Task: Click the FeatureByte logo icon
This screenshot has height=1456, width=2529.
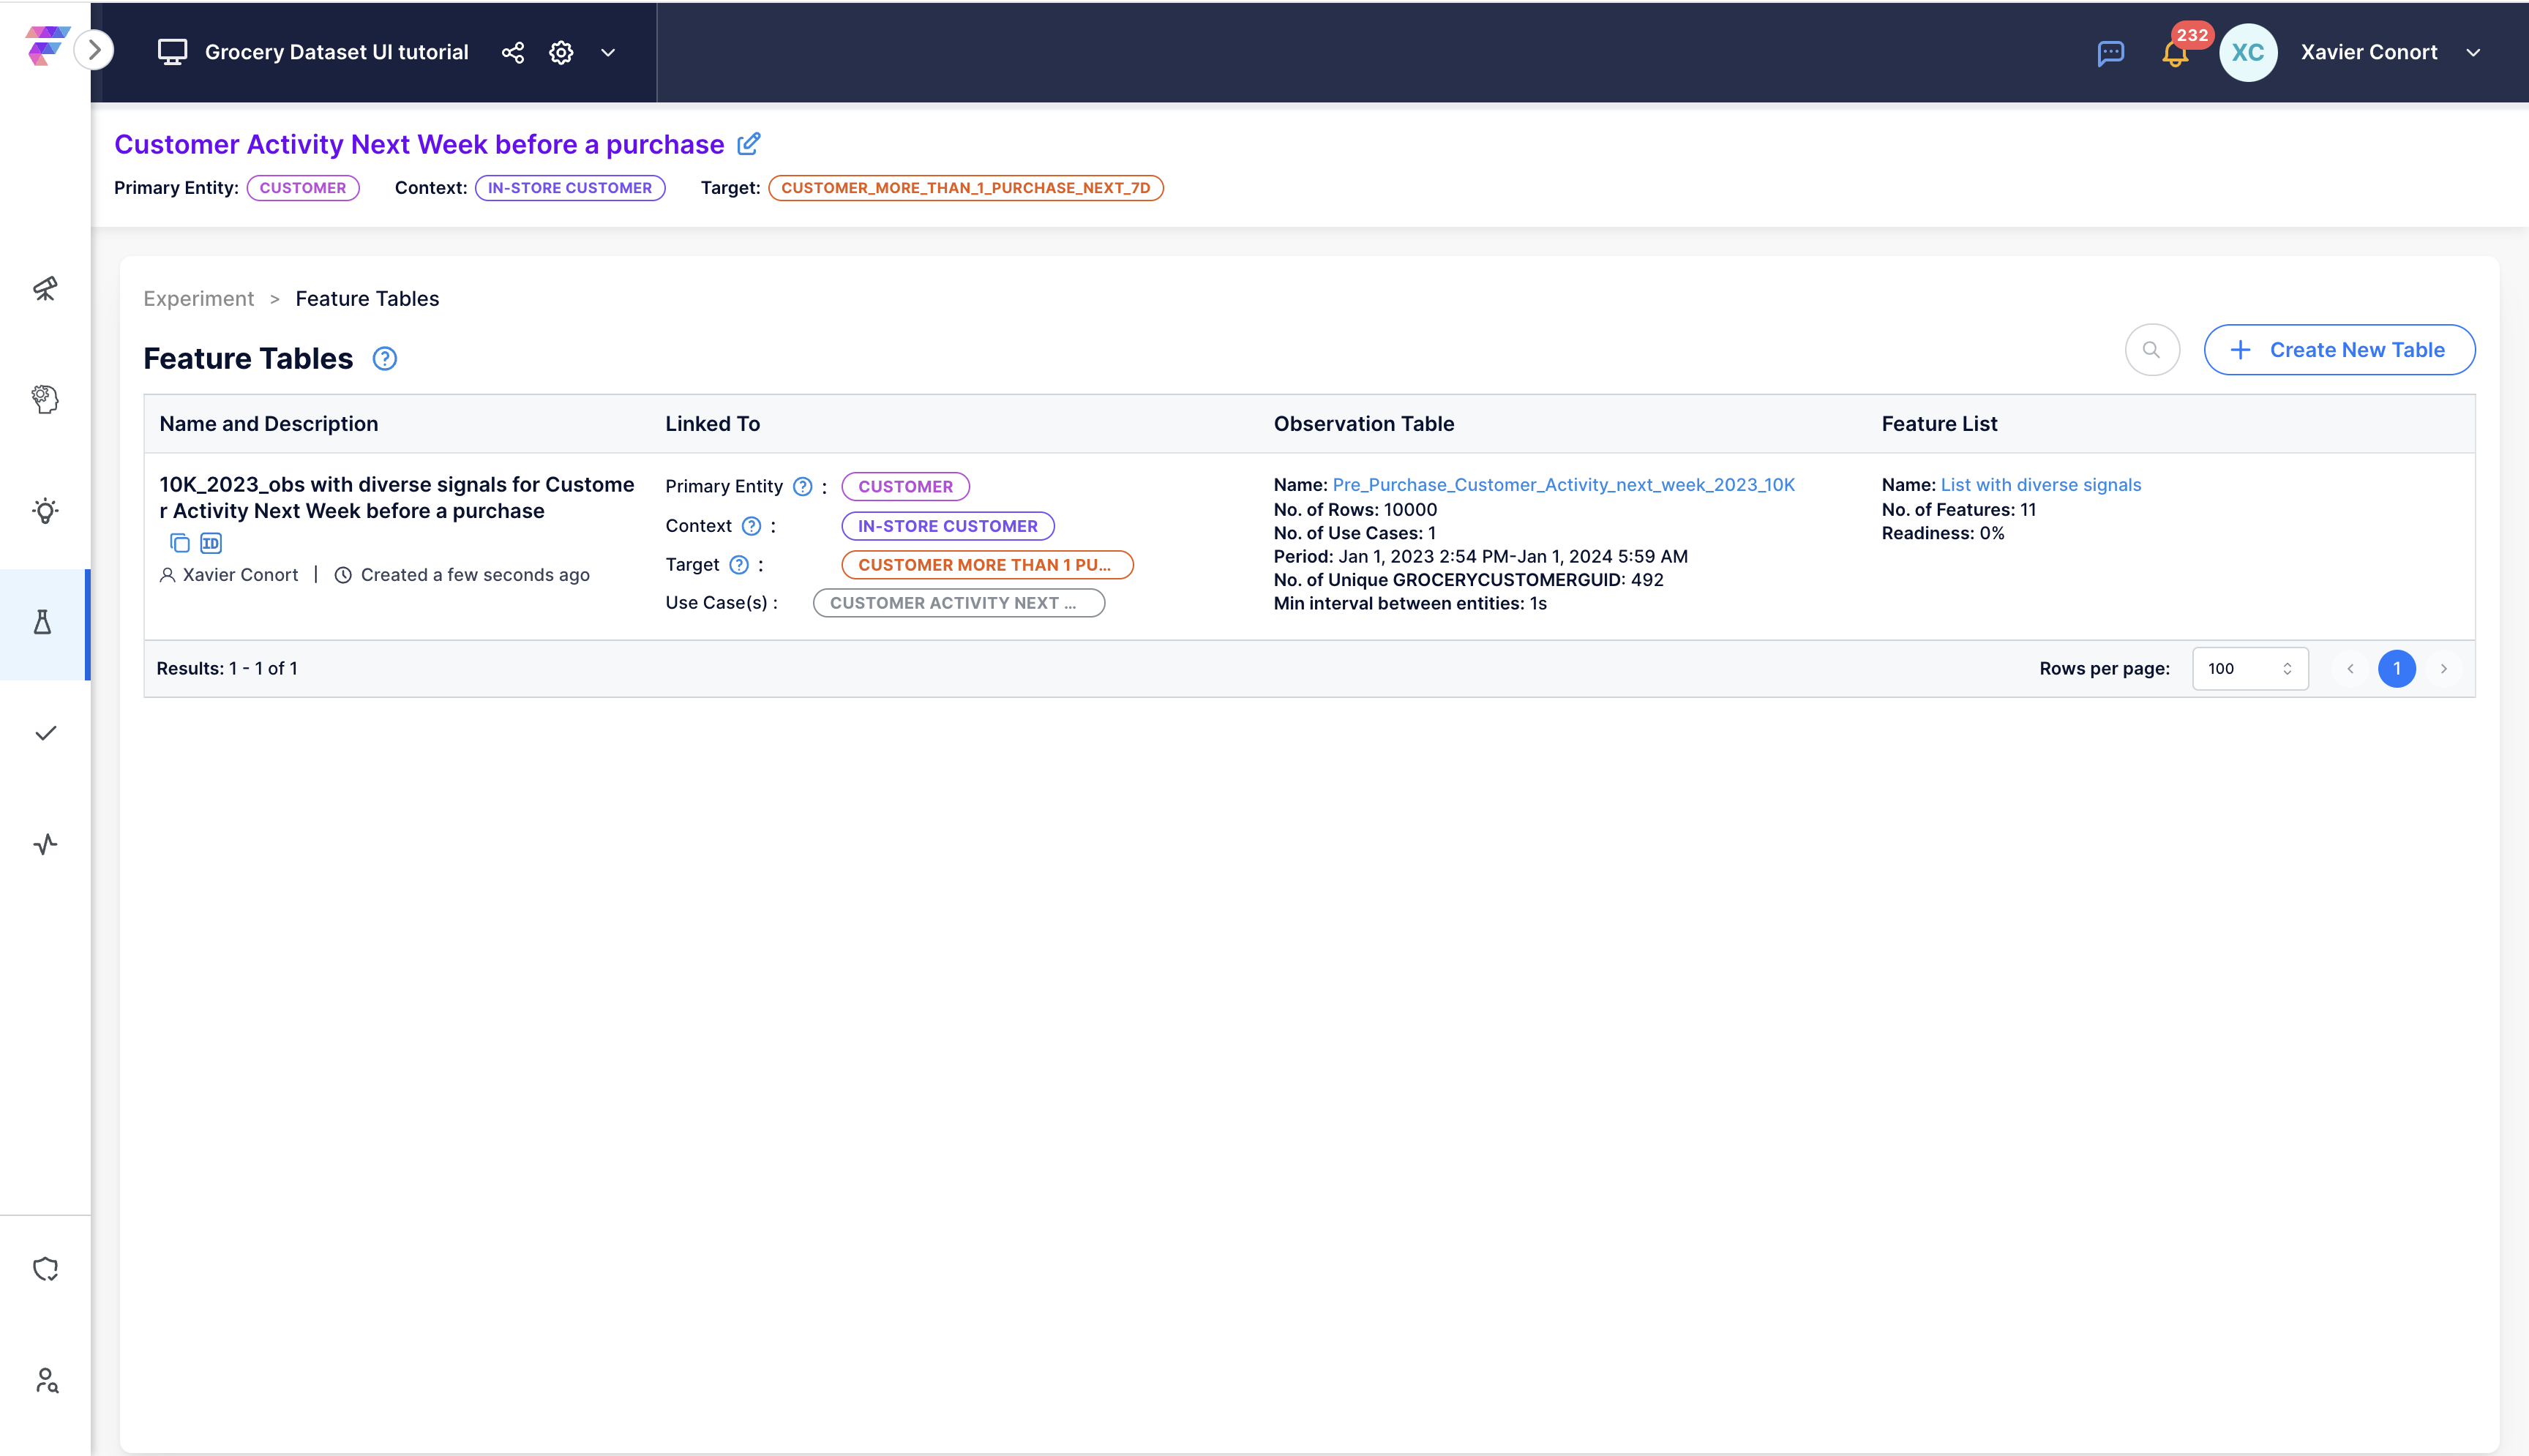Action: click(x=46, y=46)
